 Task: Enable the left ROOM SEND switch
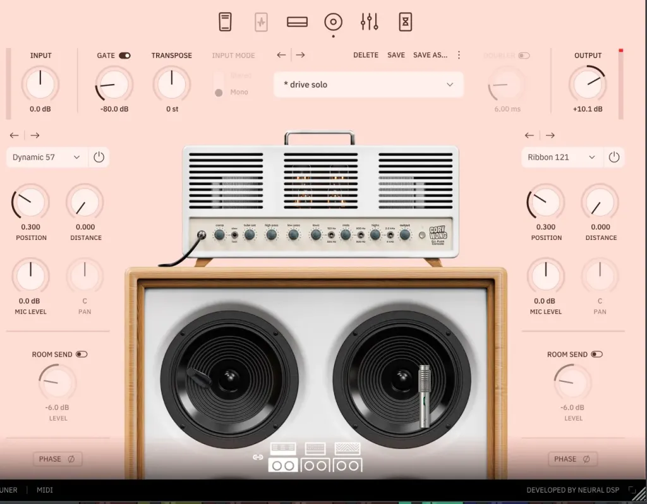click(x=82, y=354)
